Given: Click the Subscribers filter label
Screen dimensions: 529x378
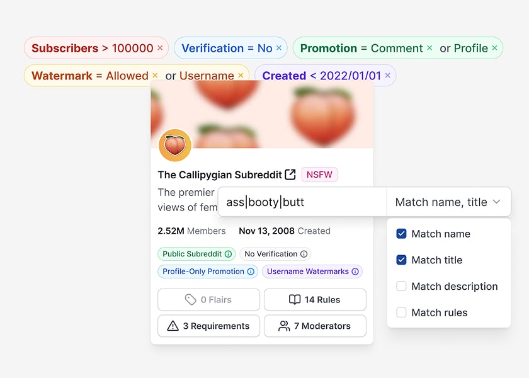Looking at the screenshot, I should [x=65, y=48].
